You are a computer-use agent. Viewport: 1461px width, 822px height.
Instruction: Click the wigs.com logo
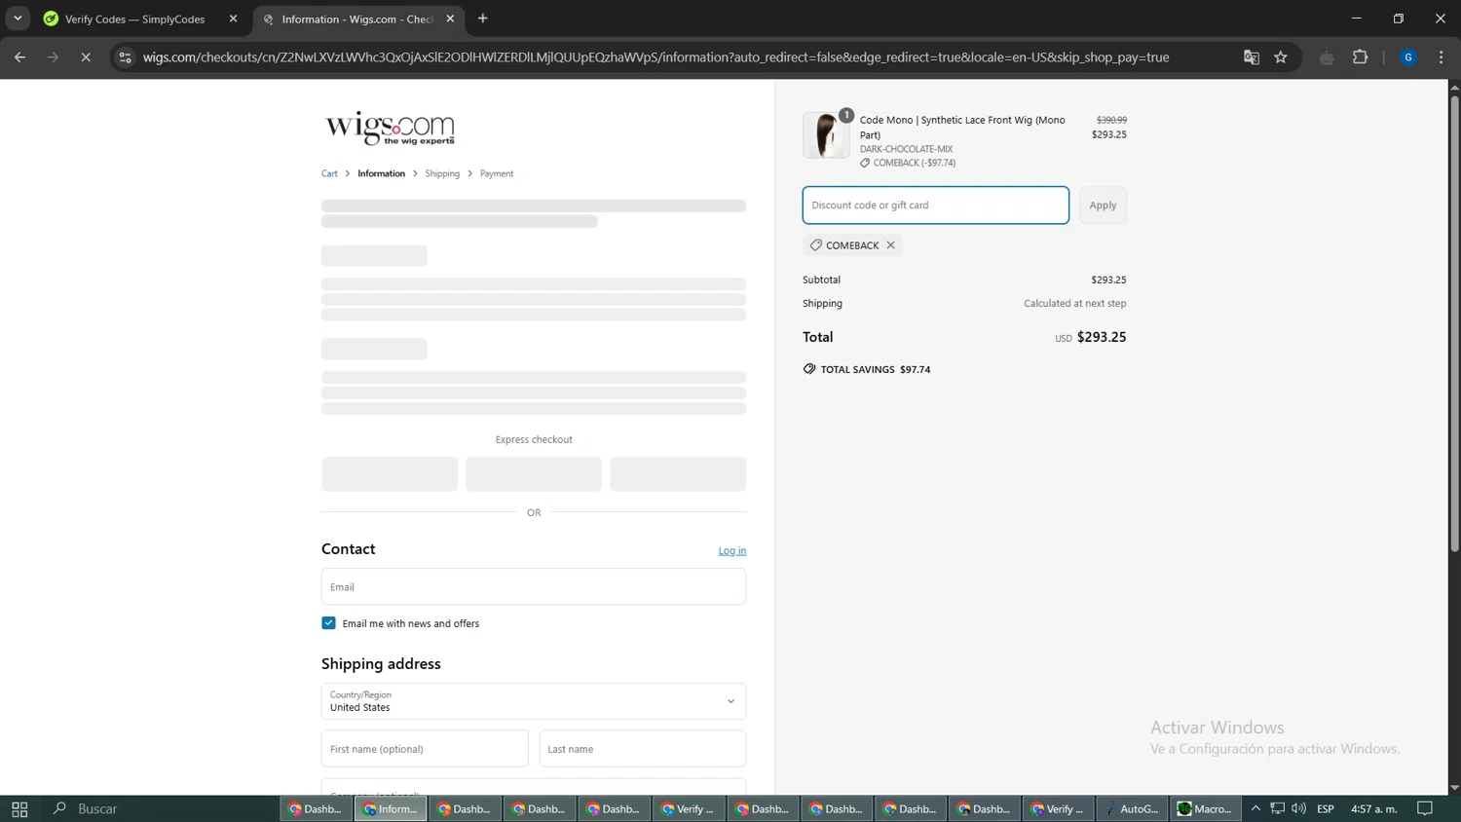(x=390, y=128)
